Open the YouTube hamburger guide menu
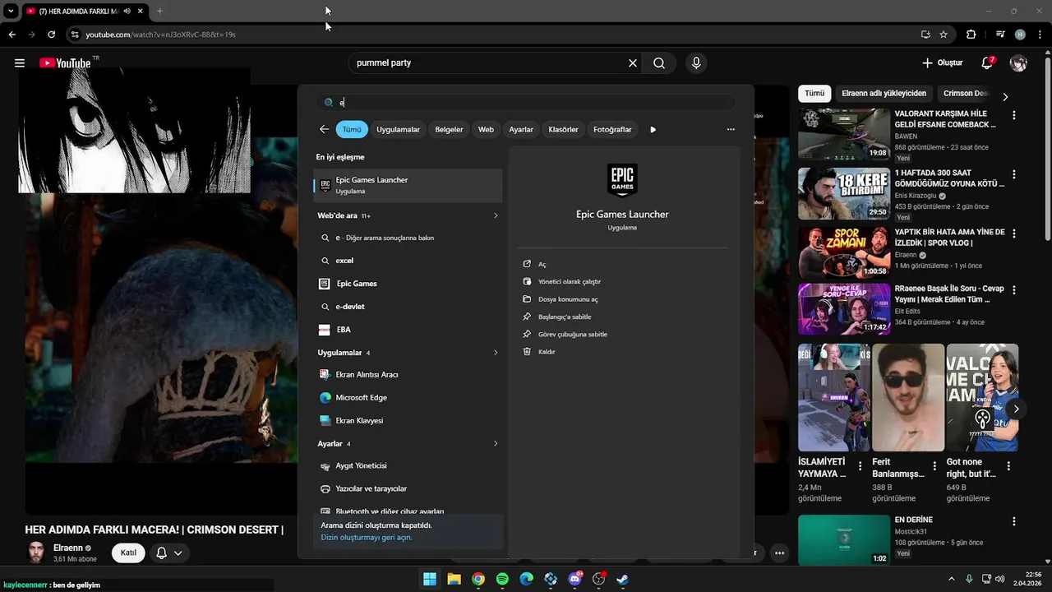The width and height of the screenshot is (1052, 592). (x=20, y=63)
